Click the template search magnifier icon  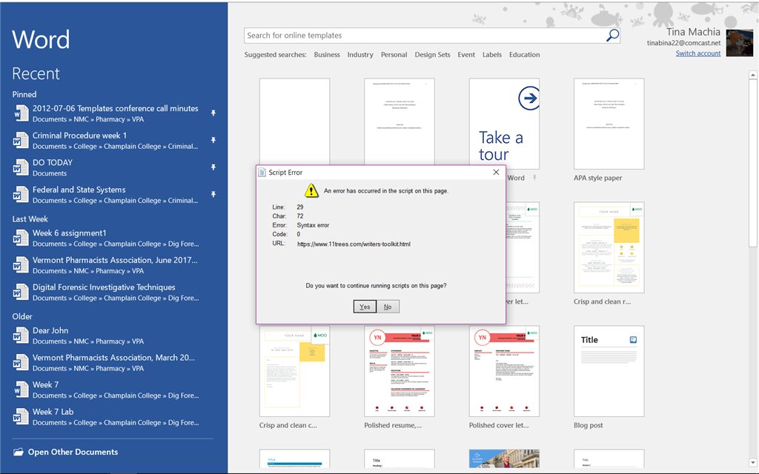click(612, 36)
